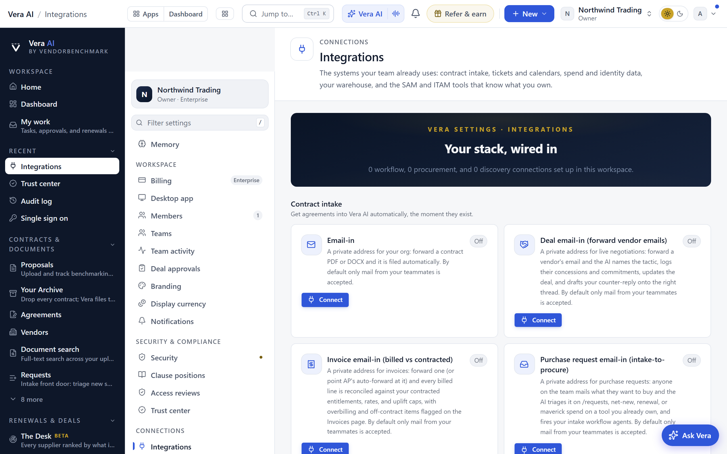Click the Notifications settings bell icon
This screenshot has width=727, height=454.
[142, 321]
